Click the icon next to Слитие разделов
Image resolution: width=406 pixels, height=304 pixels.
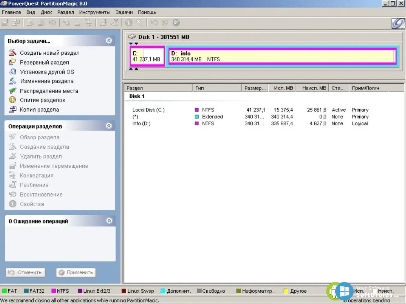[13, 100]
